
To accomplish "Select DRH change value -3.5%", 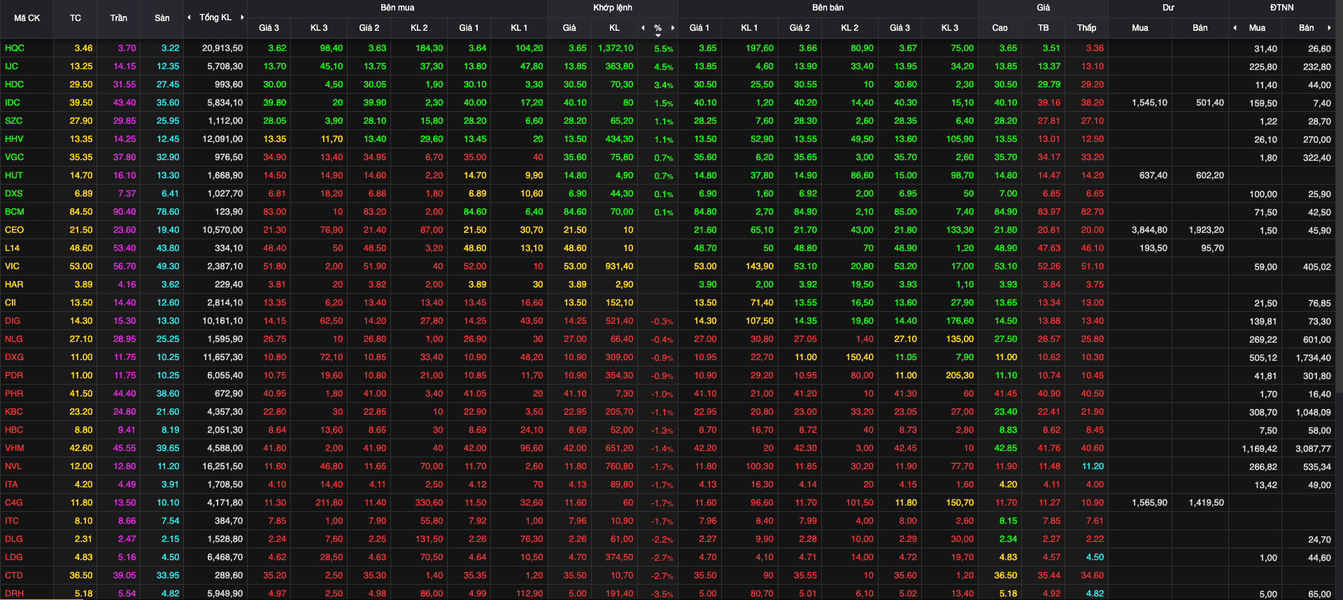I will pyautogui.click(x=662, y=594).
